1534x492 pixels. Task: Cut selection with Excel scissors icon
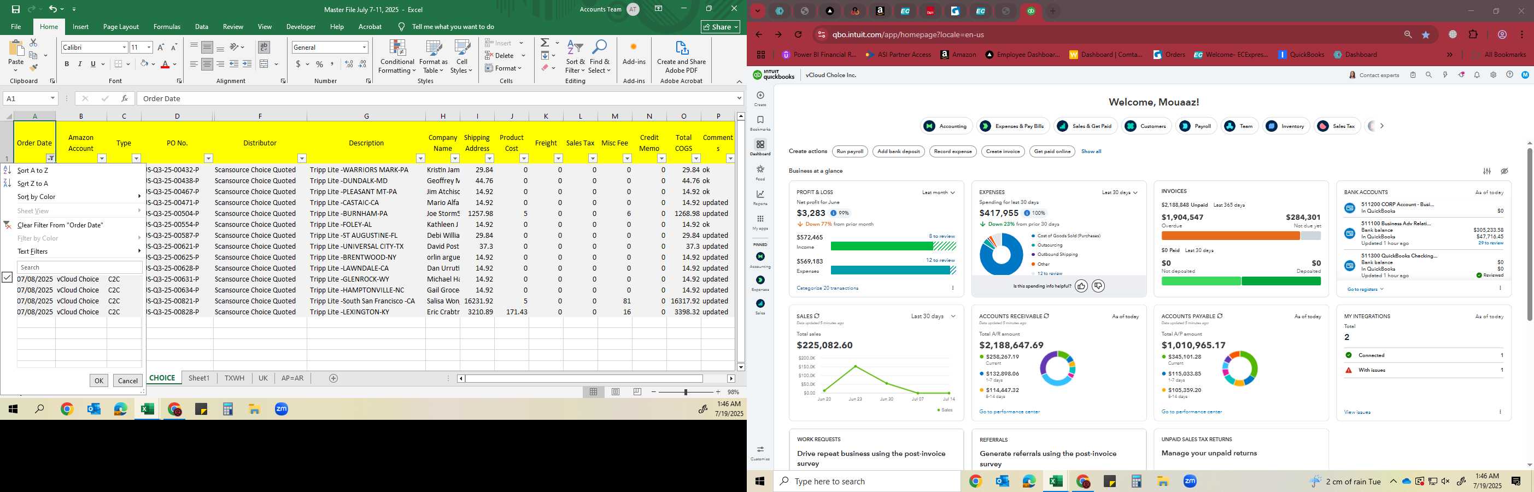tap(34, 43)
